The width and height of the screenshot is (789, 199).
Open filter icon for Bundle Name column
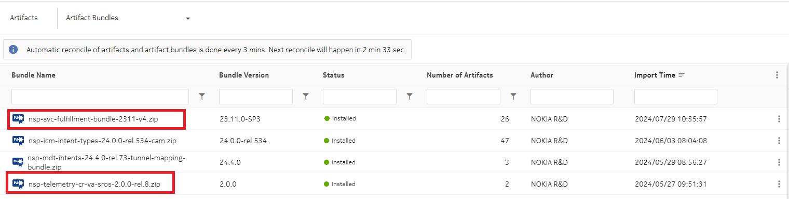click(202, 96)
